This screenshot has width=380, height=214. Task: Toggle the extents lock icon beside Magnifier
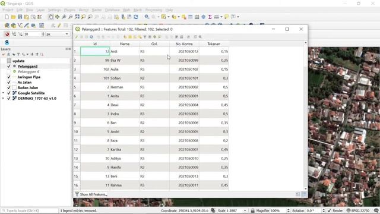pos(252,210)
